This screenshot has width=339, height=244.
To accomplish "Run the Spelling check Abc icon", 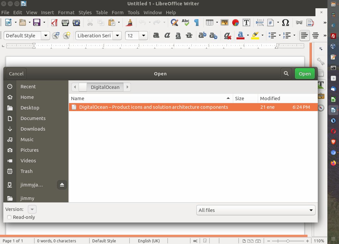I will [x=185, y=22].
